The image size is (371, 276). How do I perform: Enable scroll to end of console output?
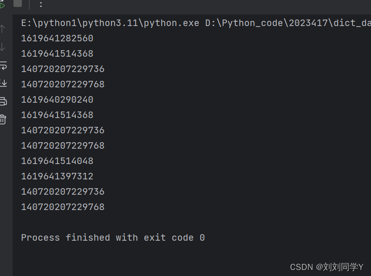pyautogui.click(x=3, y=83)
